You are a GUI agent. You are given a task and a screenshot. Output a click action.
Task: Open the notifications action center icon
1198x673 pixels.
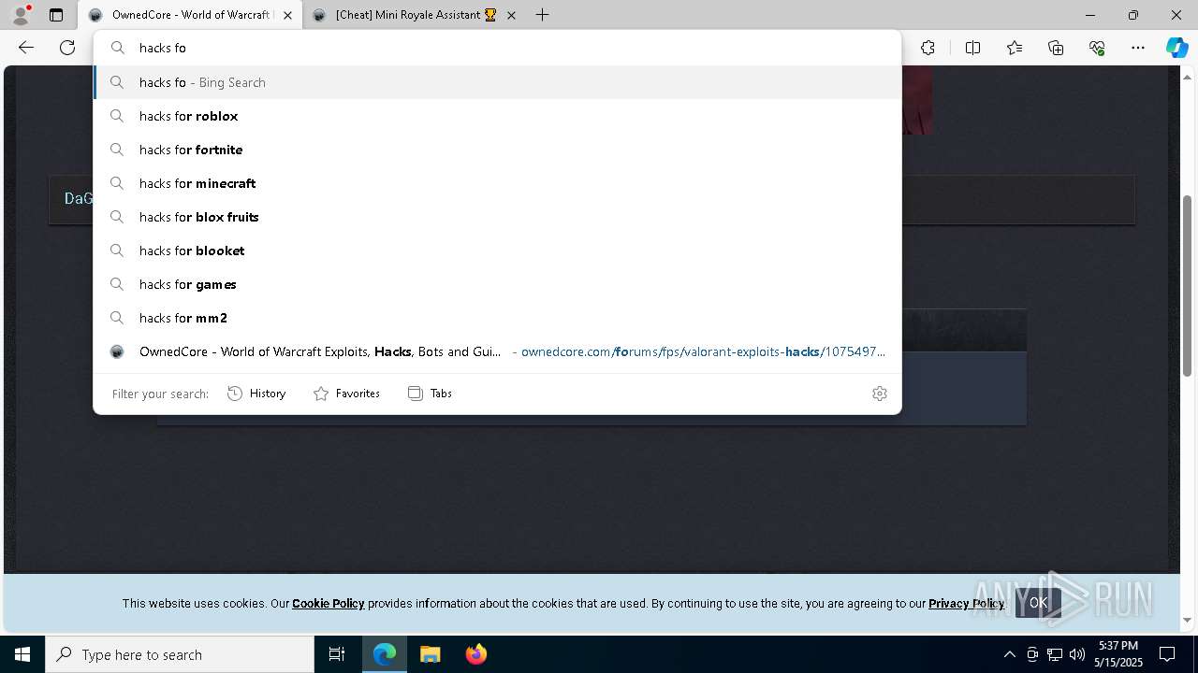pos(1167,654)
